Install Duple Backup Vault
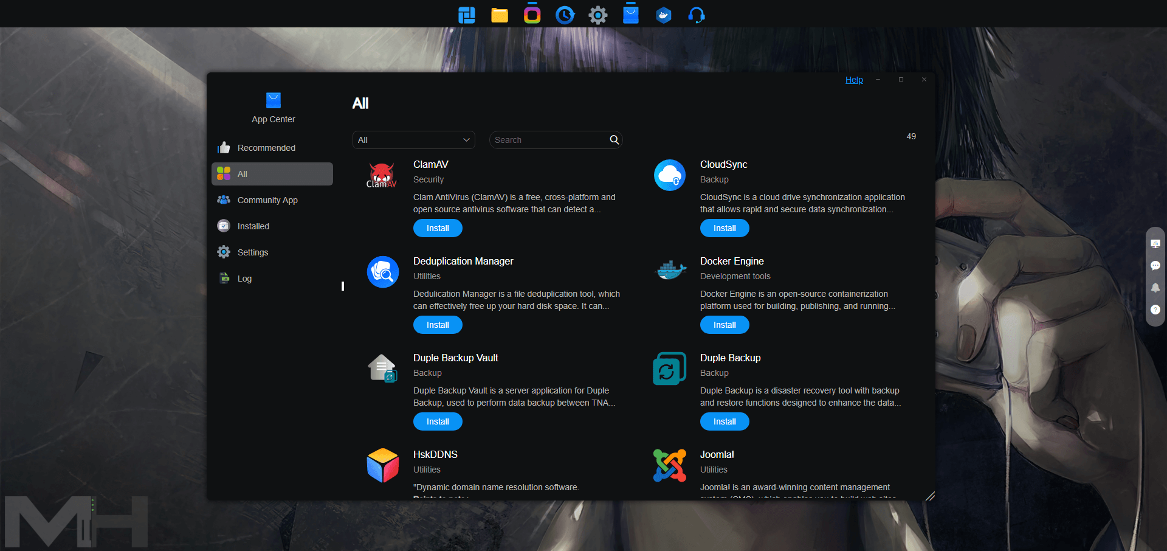This screenshot has height=551, width=1167. (438, 421)
